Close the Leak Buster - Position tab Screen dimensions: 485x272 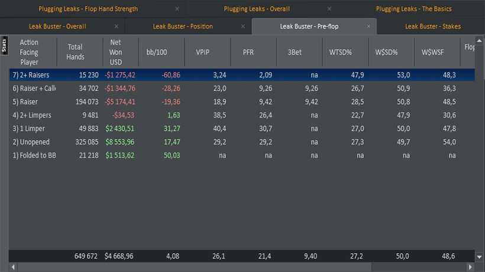(x=243, y=26)
